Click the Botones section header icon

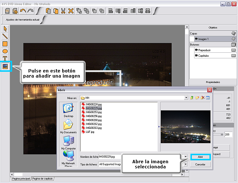[234, 44]
